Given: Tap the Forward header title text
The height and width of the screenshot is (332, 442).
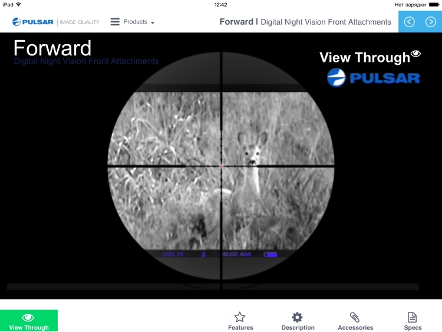Looking at the screenshot, I should pos(236,22).
